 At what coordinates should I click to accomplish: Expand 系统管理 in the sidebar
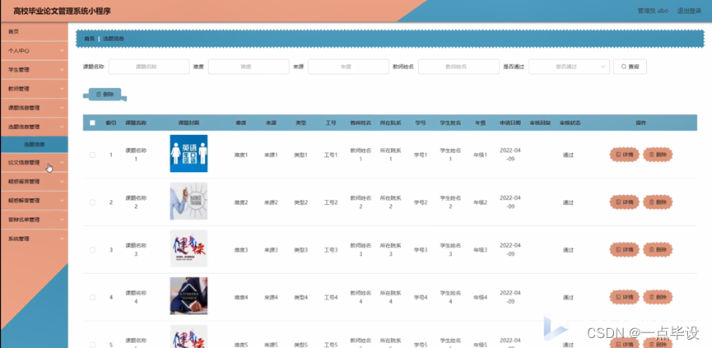[34, 239]
